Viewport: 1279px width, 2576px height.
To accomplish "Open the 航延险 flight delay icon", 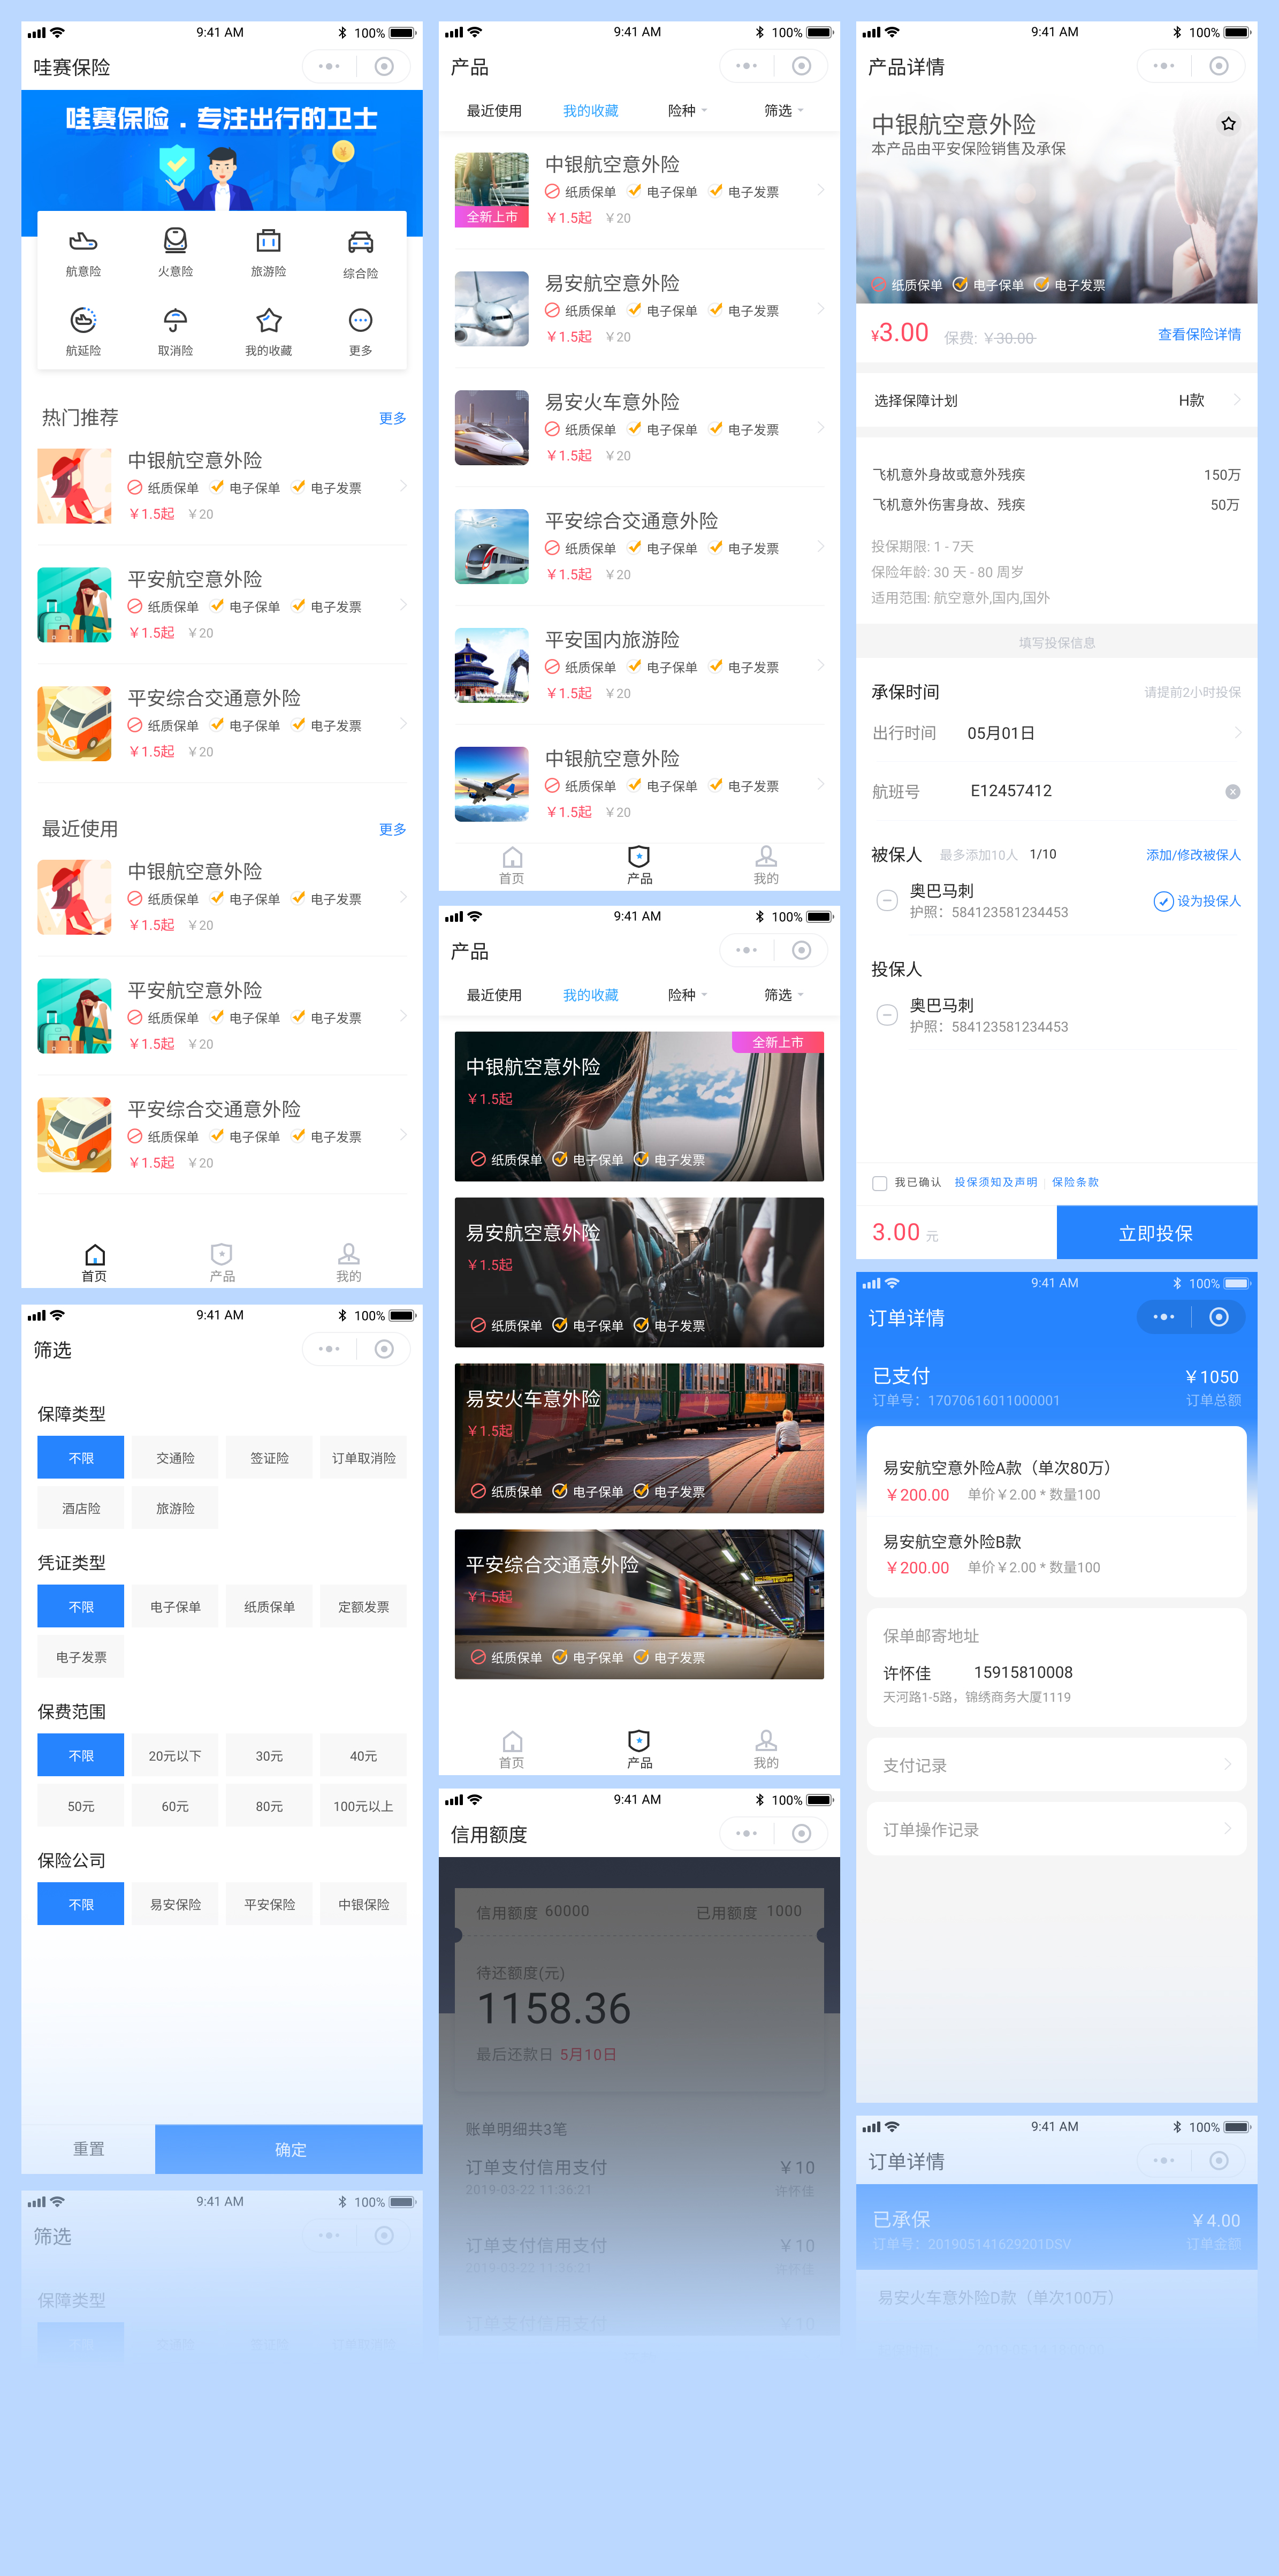I will (83, 321).
